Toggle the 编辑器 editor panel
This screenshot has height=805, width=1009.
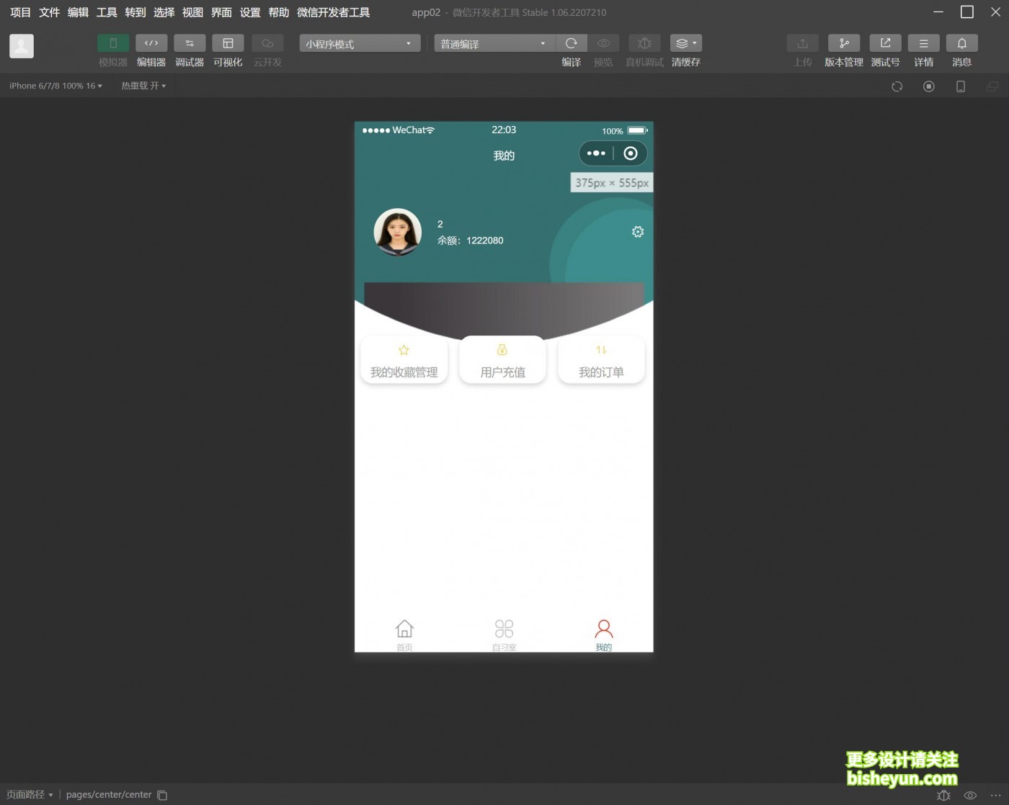click(151, 44)
